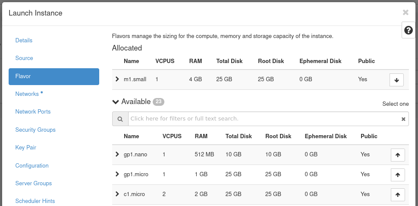Close the Launch Instance dialog

405,13
